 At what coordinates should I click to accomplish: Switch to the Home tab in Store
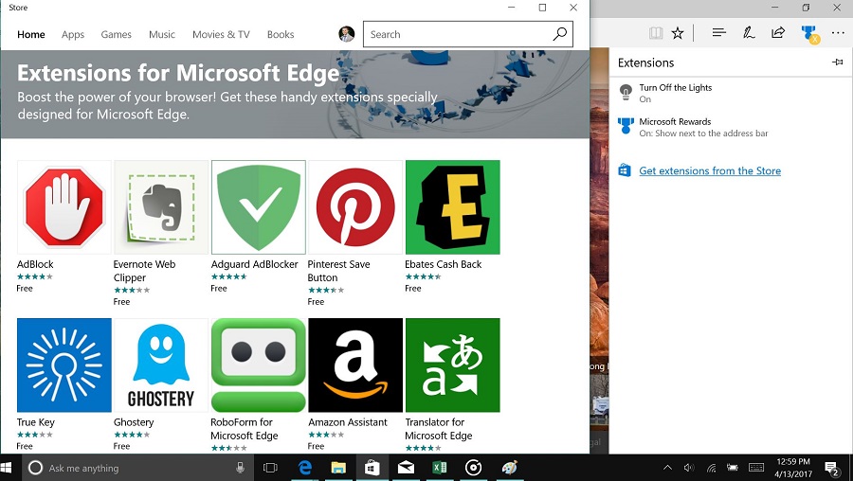pos(31,34)
